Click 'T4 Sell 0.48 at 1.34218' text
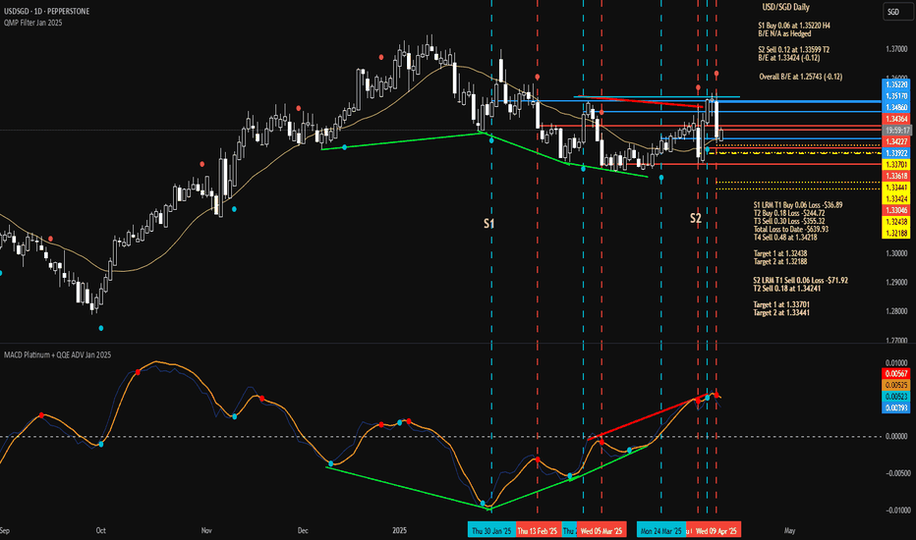916x540 pixels. (x=785, y=237)
